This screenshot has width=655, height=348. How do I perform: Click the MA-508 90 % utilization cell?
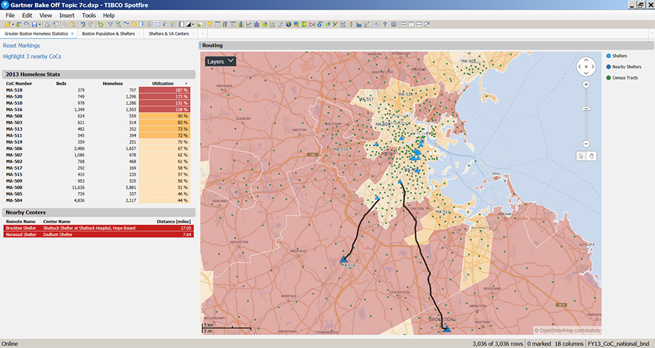(164, 116)
